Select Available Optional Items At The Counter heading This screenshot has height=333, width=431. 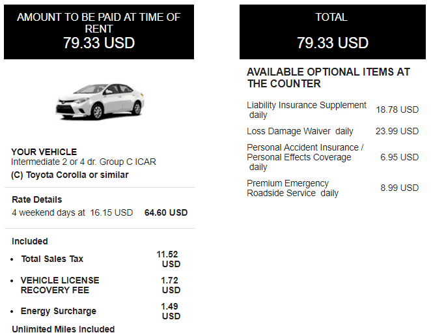pos(328,78)
